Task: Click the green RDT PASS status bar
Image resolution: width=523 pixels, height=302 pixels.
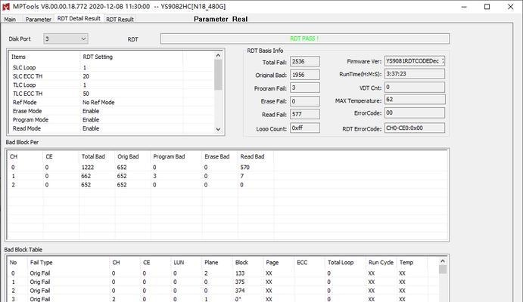Action: pyautogui.click(x=304, y=39)
